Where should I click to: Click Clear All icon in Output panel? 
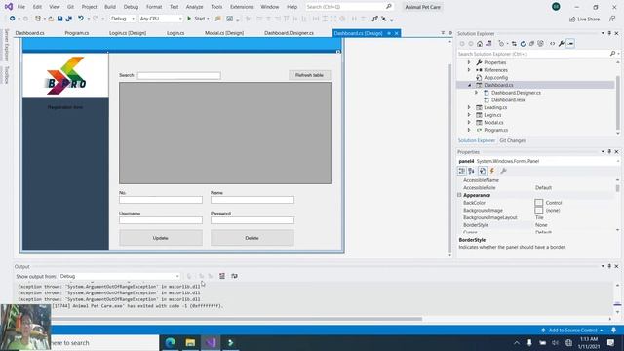pos(222,276)
